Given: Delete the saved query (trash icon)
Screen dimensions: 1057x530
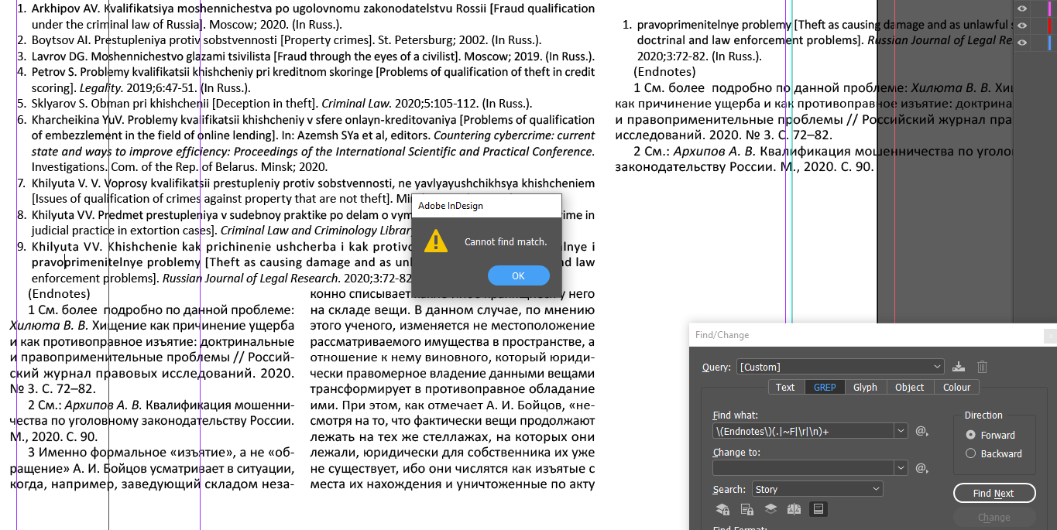Looking at the screenshot, I should (x=982, y=367).
